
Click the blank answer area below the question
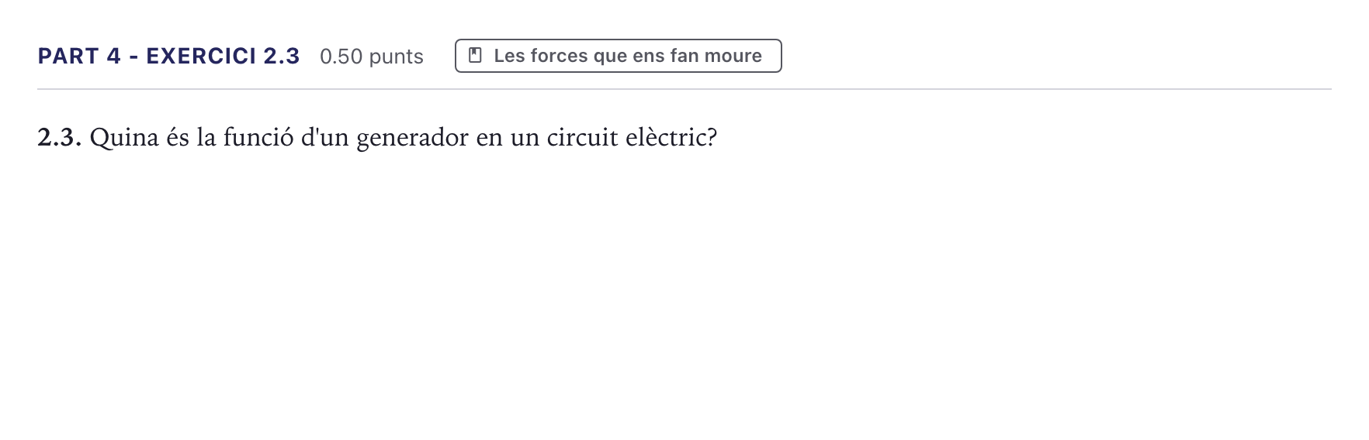pyautogui.click(x=684, y=294)
